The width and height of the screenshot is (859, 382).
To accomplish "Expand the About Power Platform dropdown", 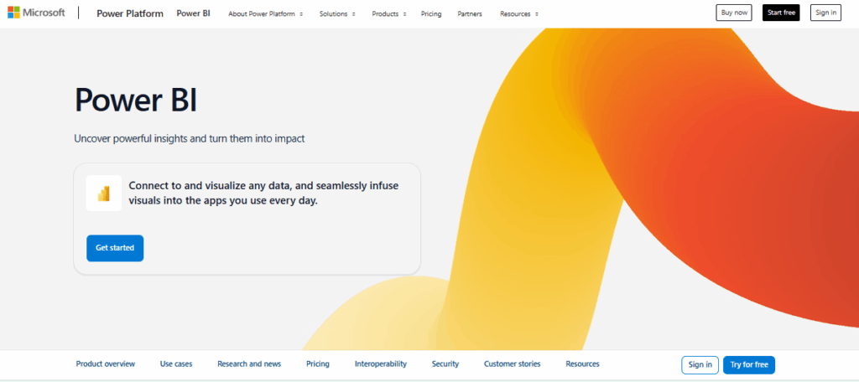I will click(x=266, y=14).
